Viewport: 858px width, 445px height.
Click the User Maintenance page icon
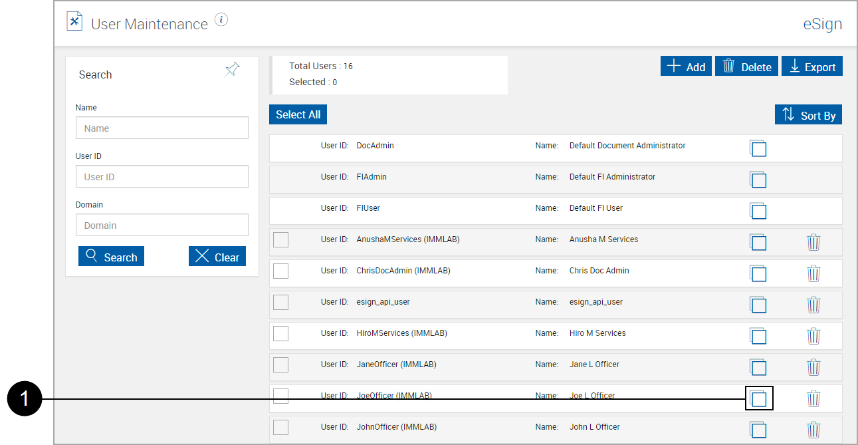[74, 21]
